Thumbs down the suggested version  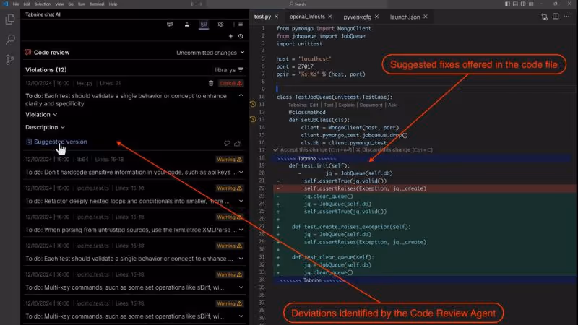(227, 143)
